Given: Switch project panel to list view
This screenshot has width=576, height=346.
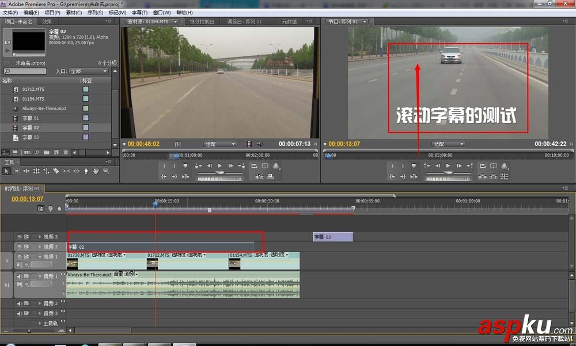Looking at the screenshot, I should [6, 152].
